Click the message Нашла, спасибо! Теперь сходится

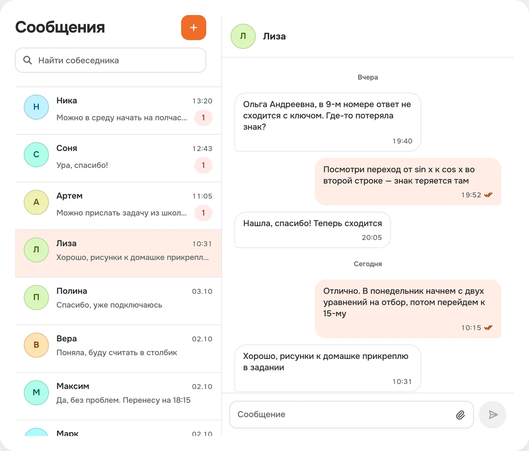click(313, 230)
